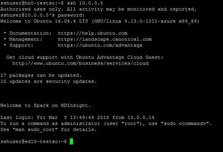Click 'Welcome to Spark on HDInsight' text
The width and height of the screenshot is (223, 152).
pos(45,105)
